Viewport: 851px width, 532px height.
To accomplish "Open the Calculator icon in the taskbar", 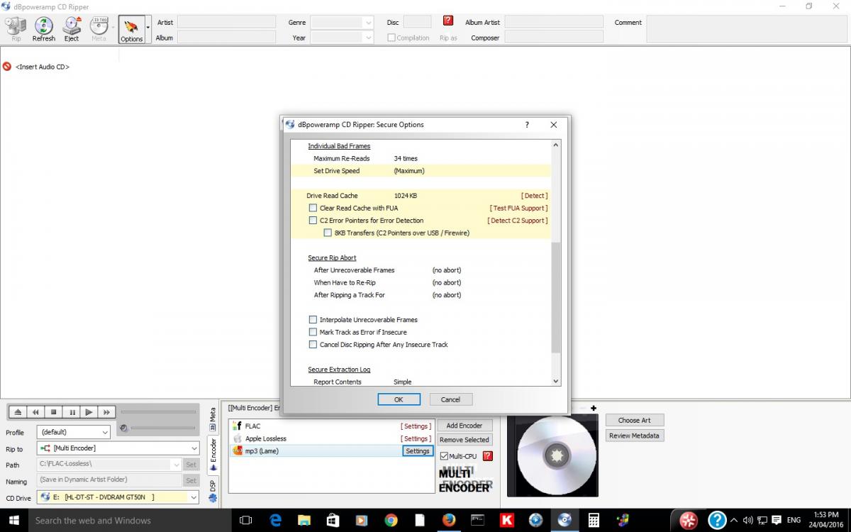I will [x=594, y=520].
